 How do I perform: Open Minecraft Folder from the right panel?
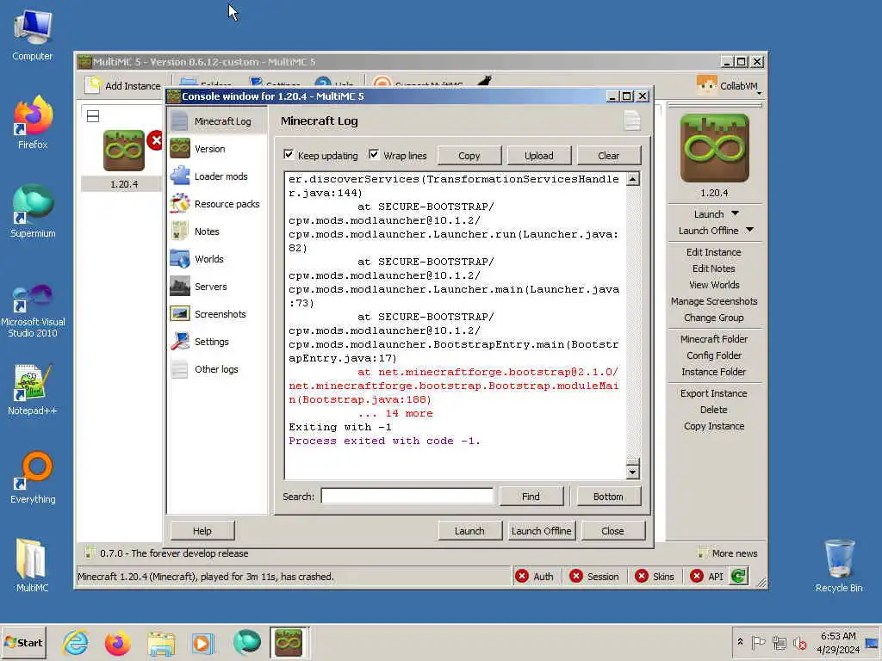click(714, 339)
